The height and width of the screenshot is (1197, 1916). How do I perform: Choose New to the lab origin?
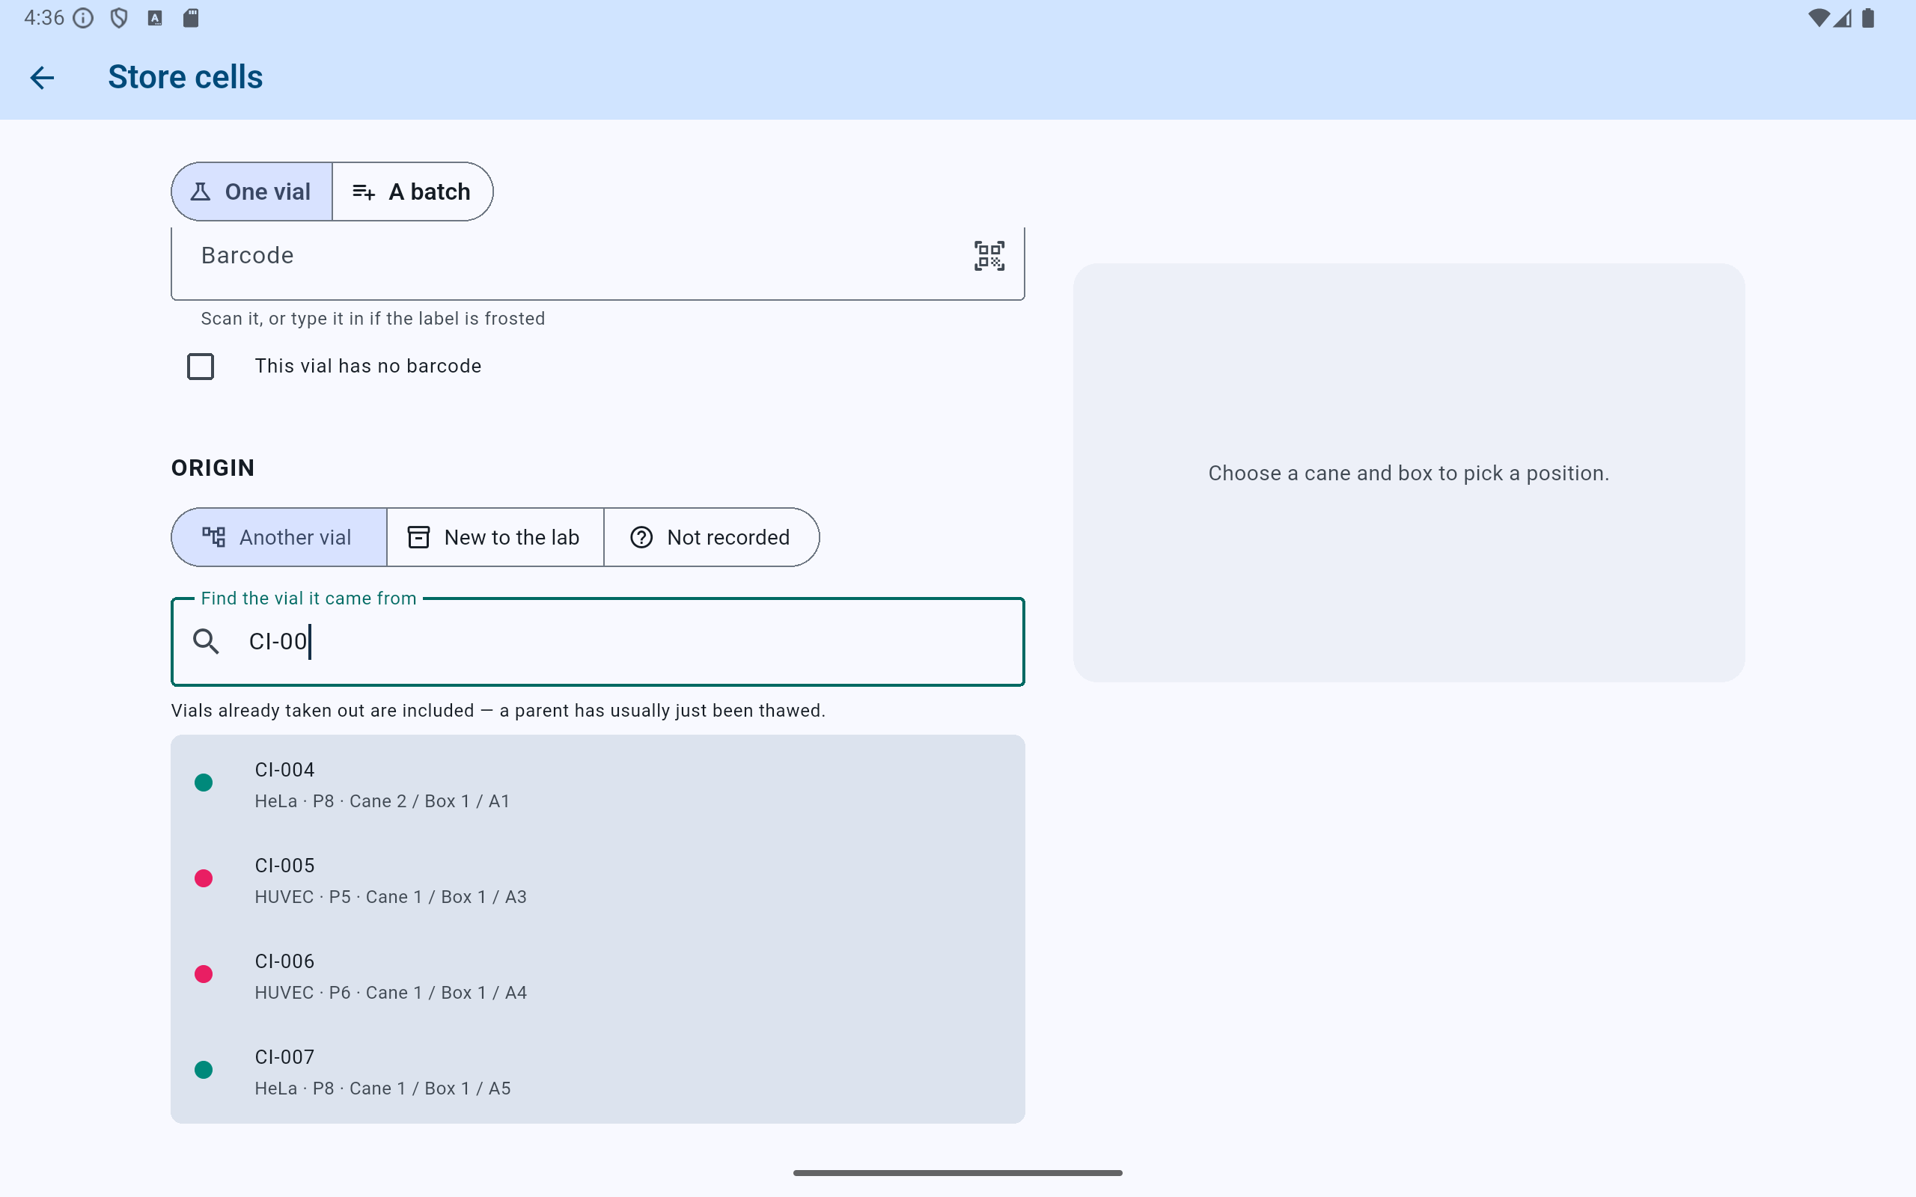click(x=495, y=538)
